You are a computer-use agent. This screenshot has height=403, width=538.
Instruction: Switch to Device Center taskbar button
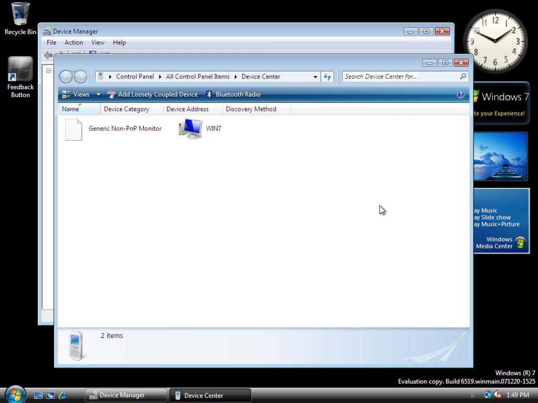coord(210,395)
